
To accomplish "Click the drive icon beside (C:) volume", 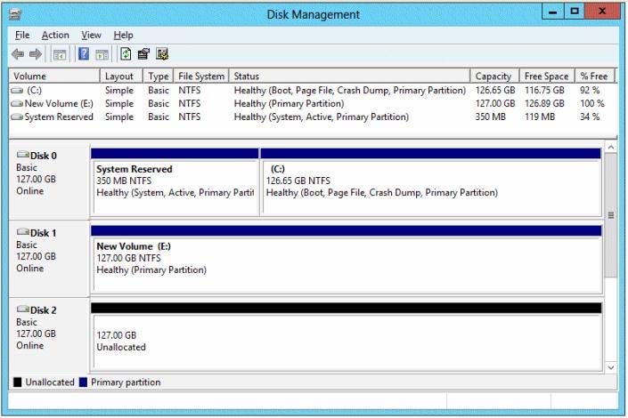I will [17, 91].
